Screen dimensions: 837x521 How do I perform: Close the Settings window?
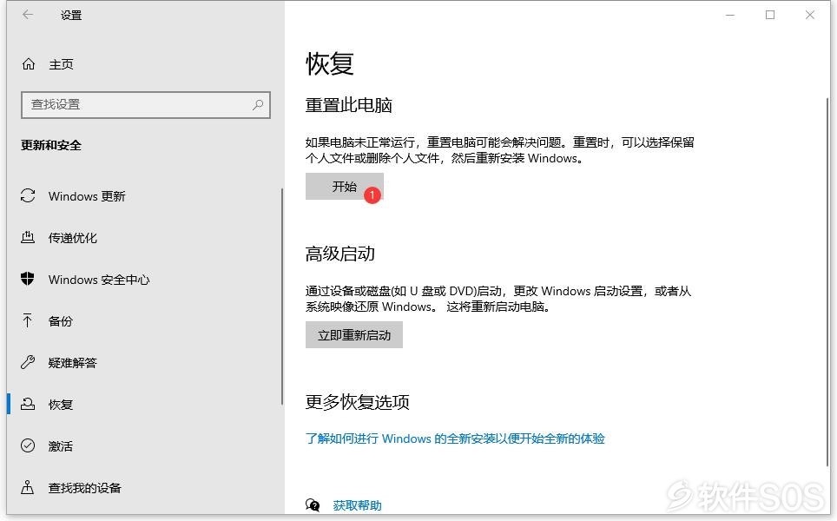click(x=810, y=15)
